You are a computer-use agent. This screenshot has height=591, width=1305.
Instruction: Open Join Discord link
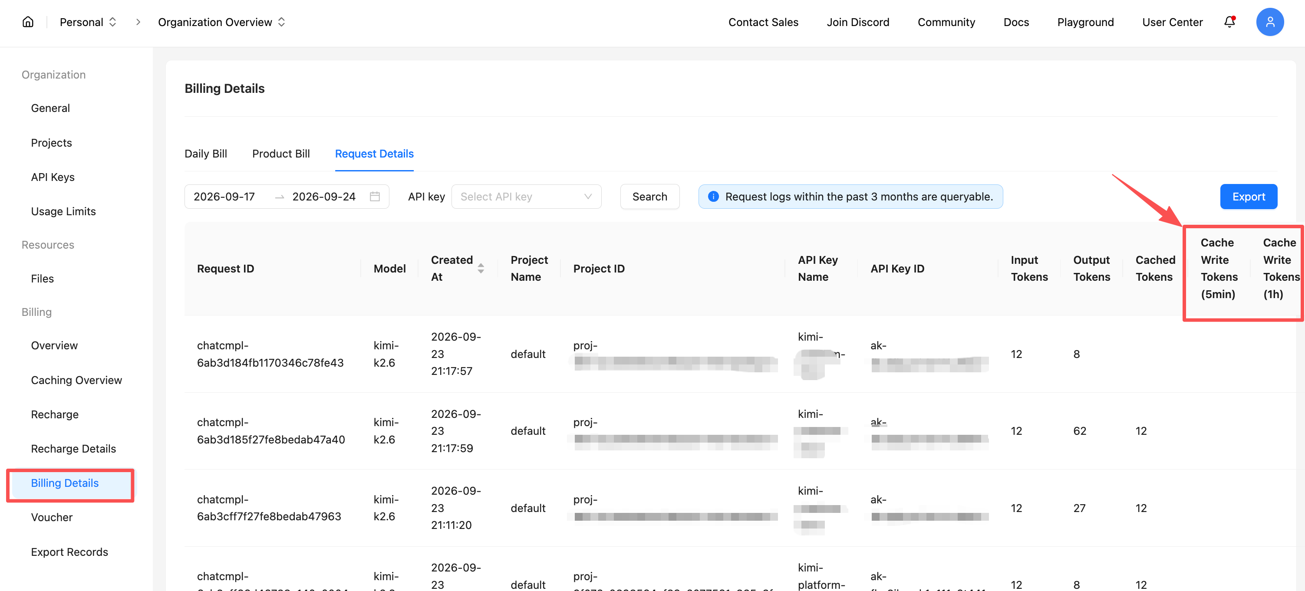click(x=858, y=22)
